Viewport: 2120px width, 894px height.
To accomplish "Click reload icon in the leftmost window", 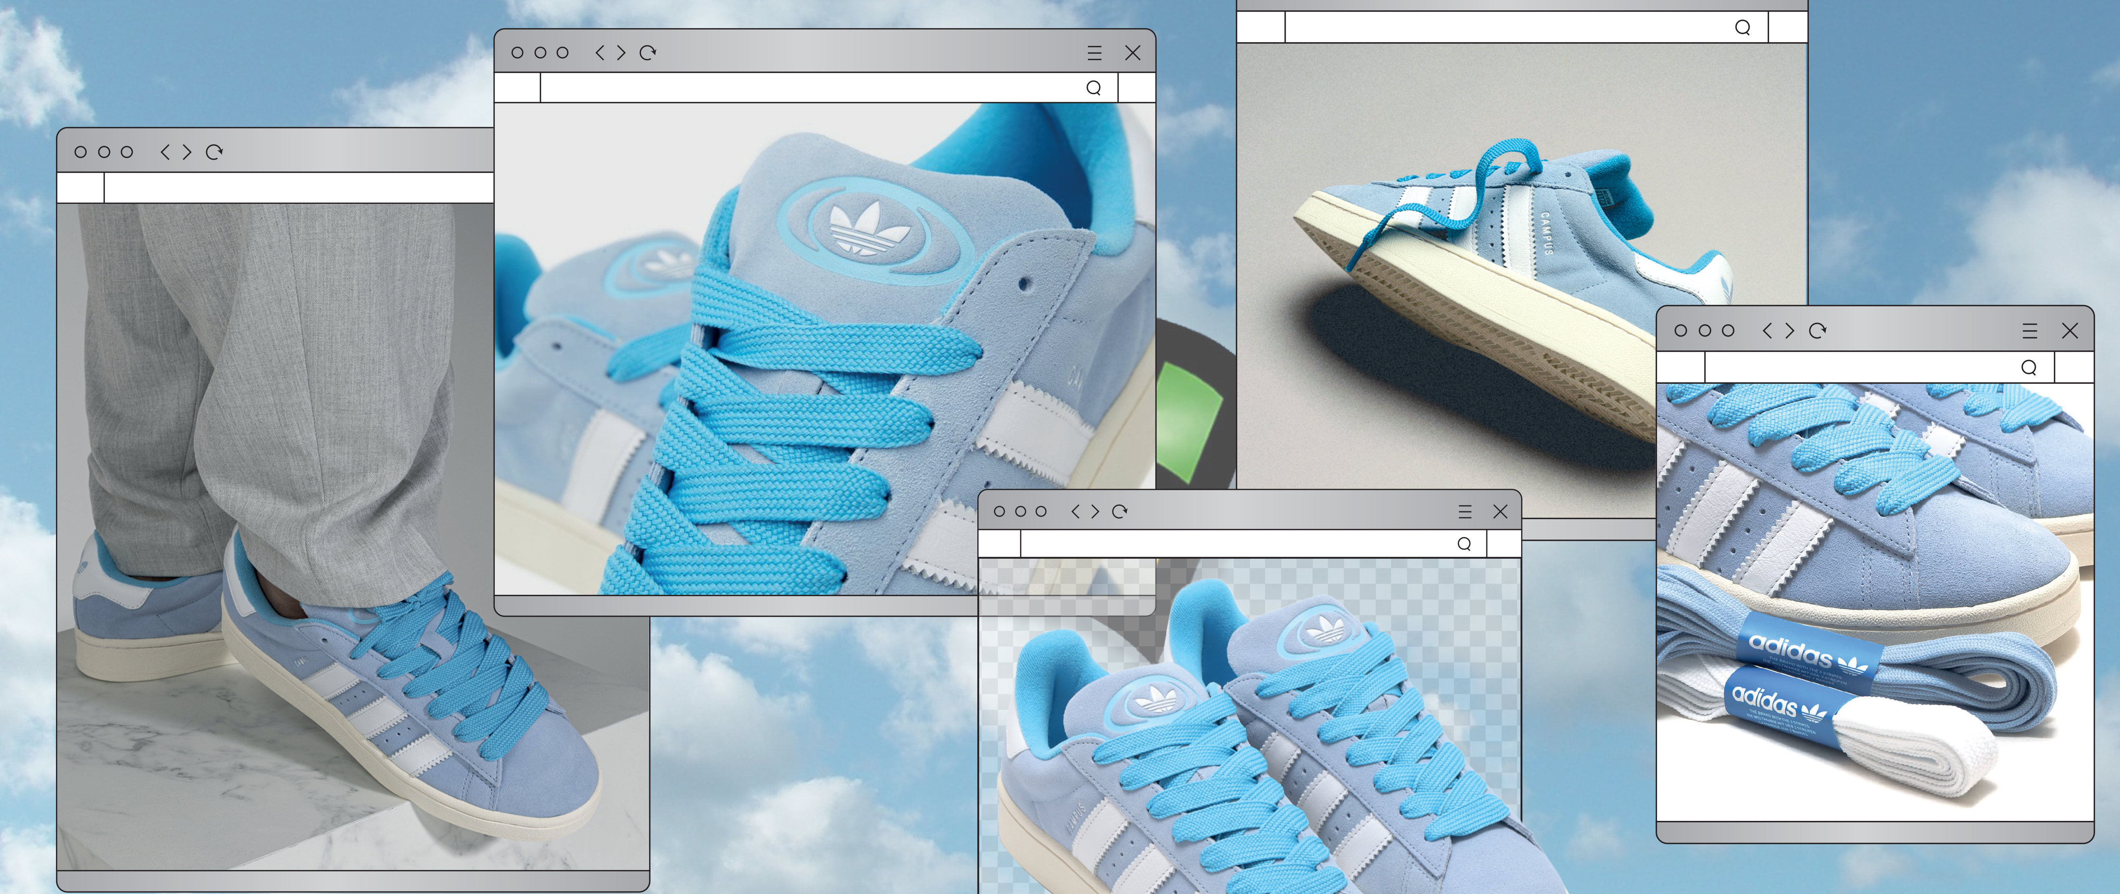I will coord(214,152).
